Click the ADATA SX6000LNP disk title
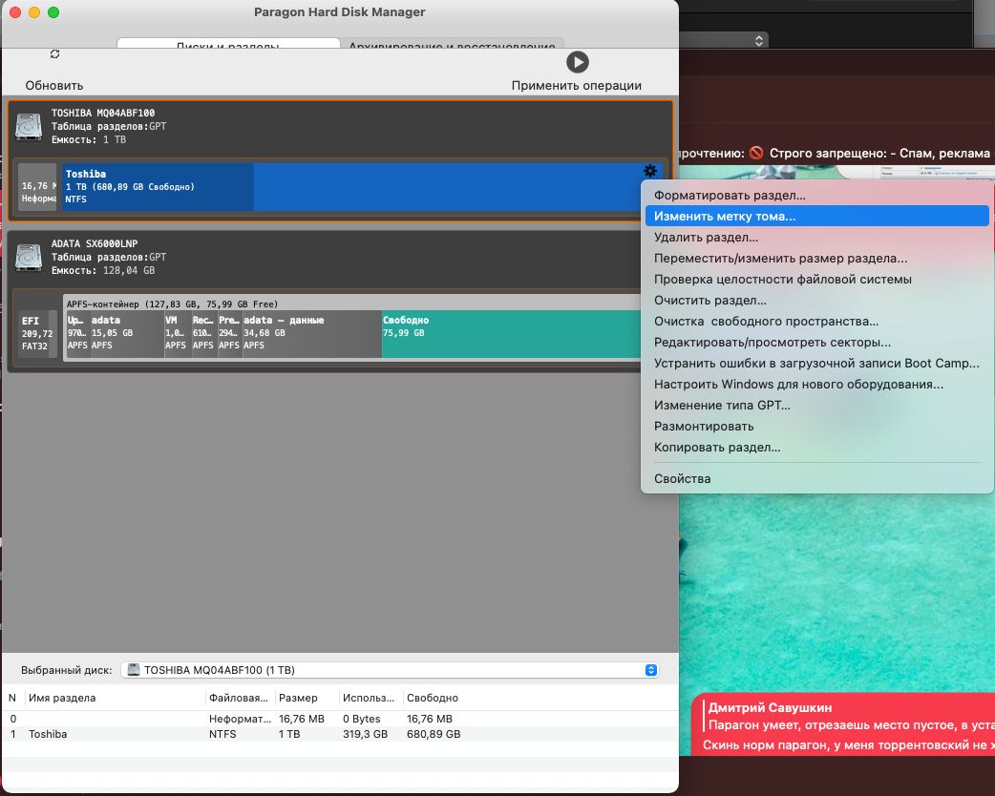This screenshot has height=796, width=995. click(x=95, y=243)
